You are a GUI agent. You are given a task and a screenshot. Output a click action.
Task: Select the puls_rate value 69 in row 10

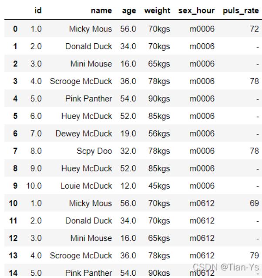[x=254, y=203]
